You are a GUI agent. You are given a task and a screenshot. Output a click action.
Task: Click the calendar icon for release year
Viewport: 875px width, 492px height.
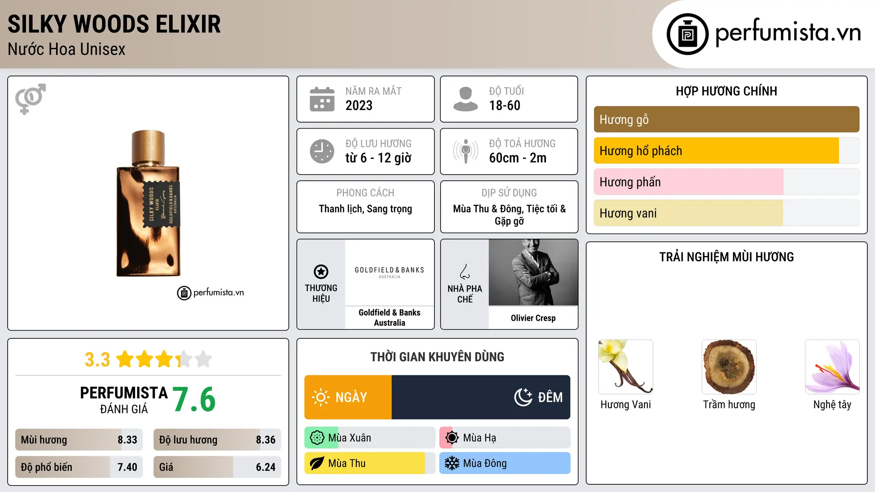click(322, 99)
